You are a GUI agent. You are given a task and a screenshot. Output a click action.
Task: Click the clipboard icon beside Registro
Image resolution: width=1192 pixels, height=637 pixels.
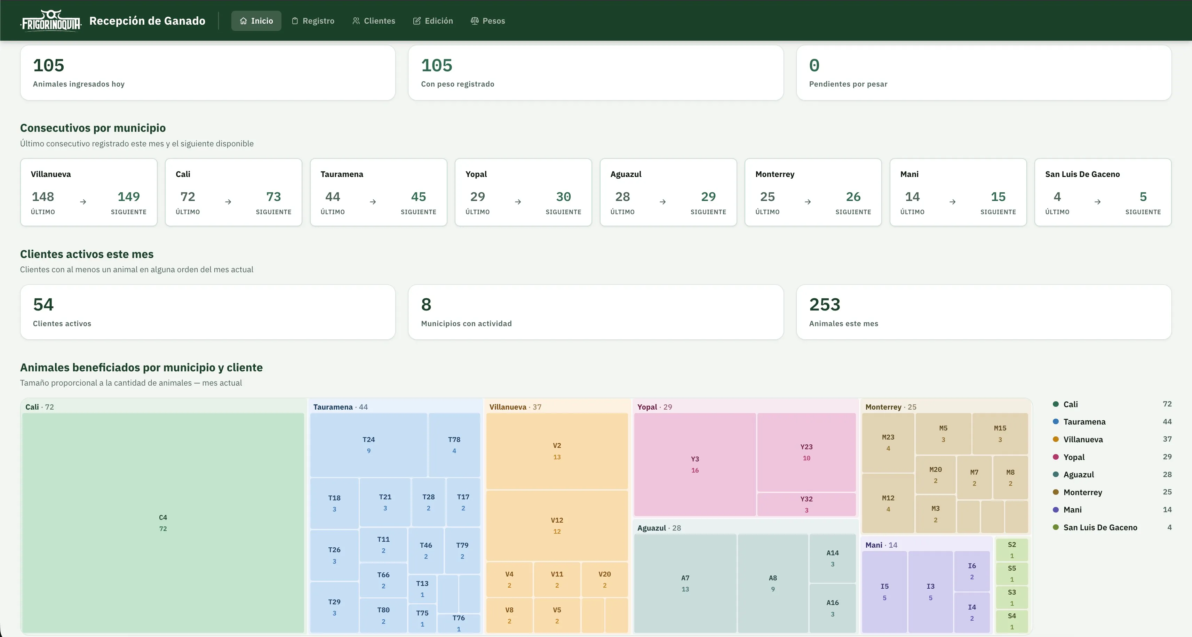(295, 21)
